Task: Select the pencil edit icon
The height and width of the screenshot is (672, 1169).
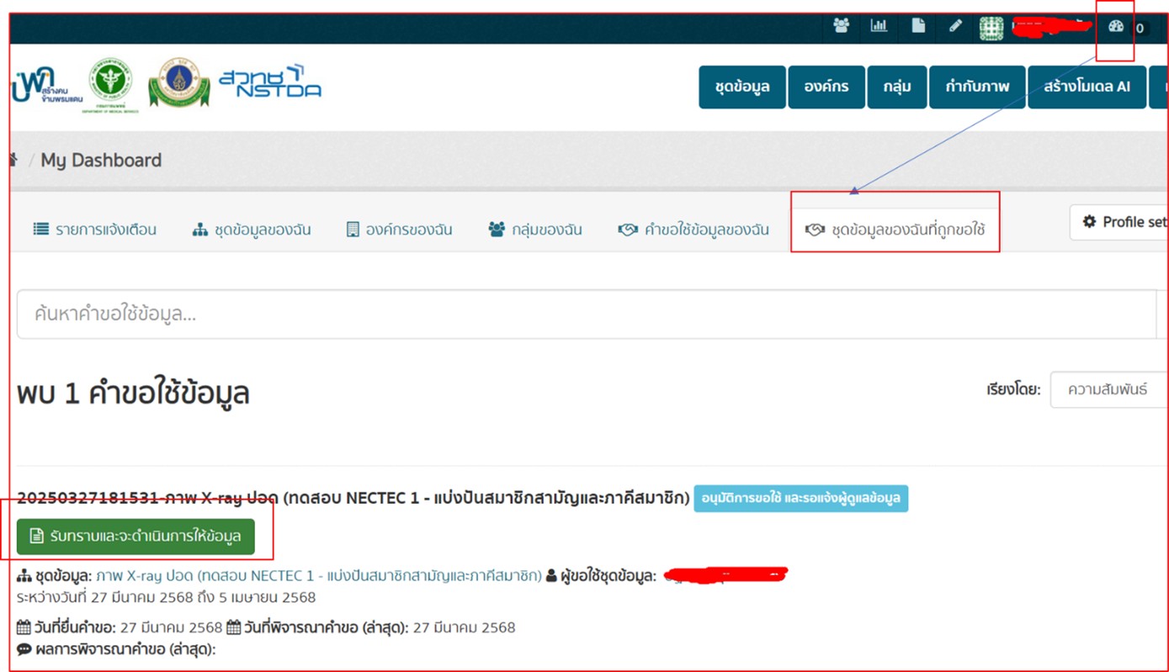Action: (954, 26)
